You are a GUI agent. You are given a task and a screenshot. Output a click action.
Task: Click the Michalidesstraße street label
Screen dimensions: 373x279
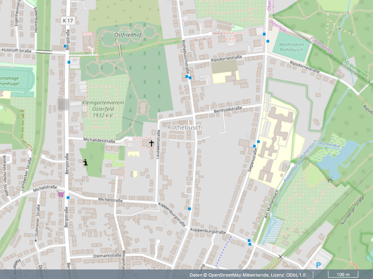99,140
